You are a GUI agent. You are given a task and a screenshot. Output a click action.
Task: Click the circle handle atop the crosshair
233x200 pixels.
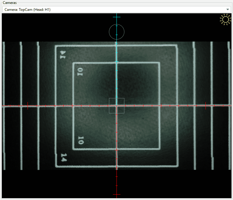(x=116, y=32)
